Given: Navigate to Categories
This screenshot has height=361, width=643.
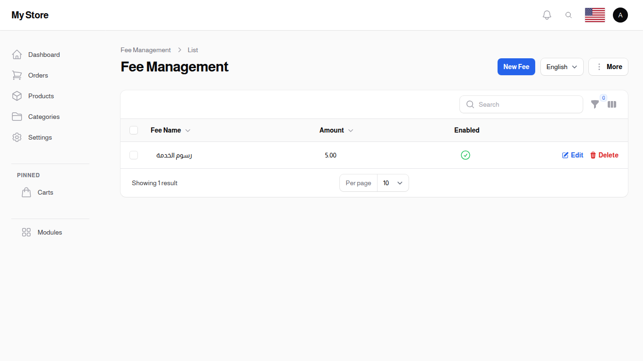Looking at the screenshot, I should point(44,117).
